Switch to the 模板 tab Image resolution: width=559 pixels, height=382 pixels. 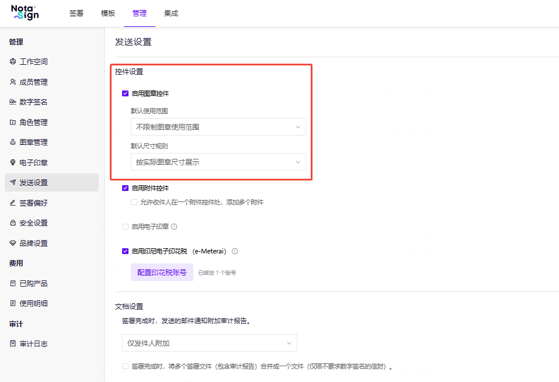click(x=108, y=13)
